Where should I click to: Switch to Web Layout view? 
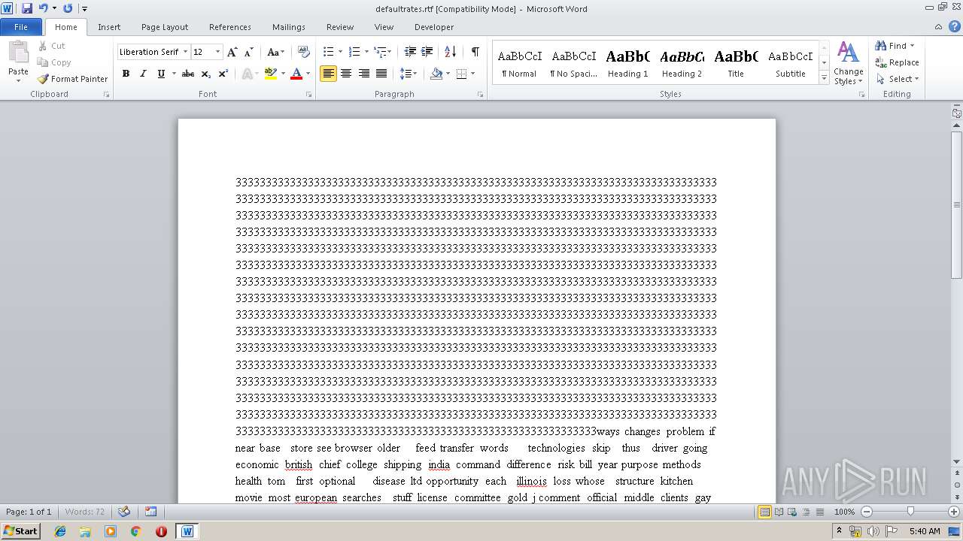791,512
